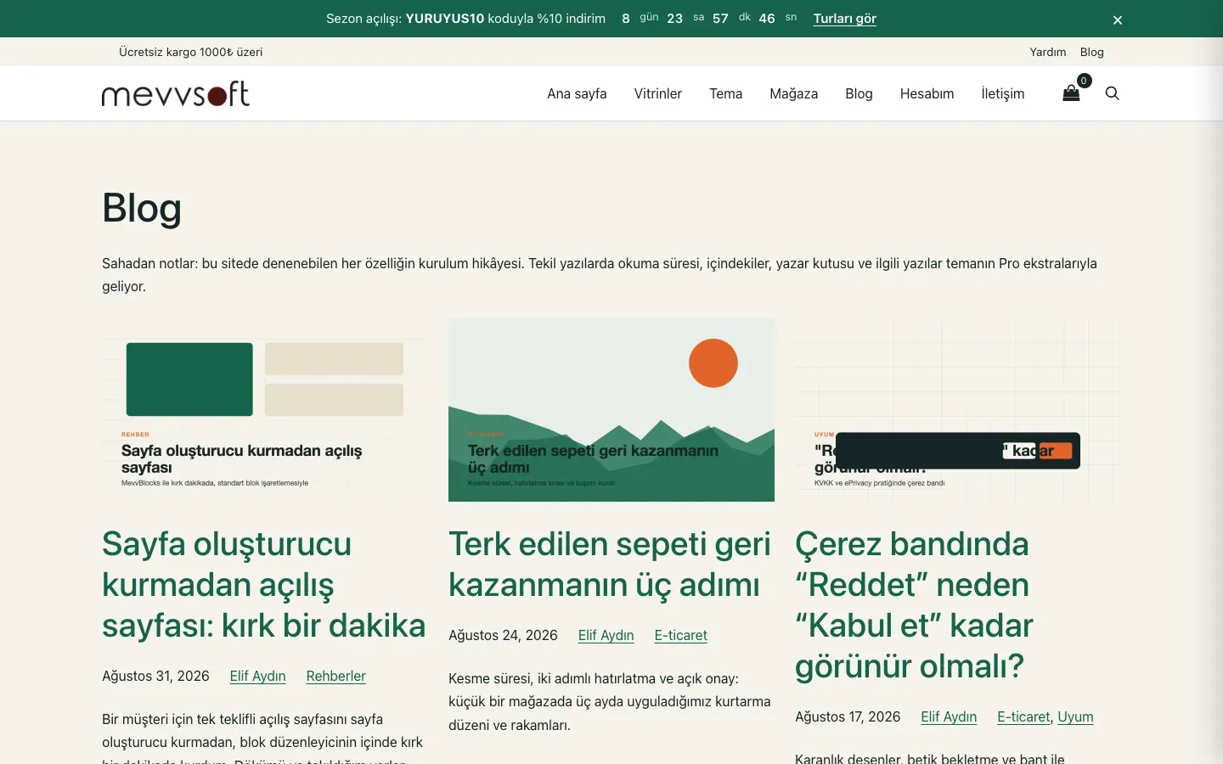Open E-ticaret category under the Ağustos 24 post
1223x764 pixels.
click(x=680, y=635)
